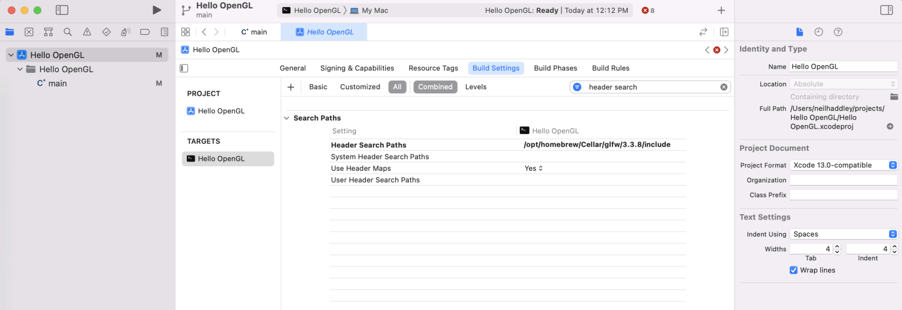Collapse the Search Paths section
Viewport: 902px width, 310px height.
(x=287, y=118)
